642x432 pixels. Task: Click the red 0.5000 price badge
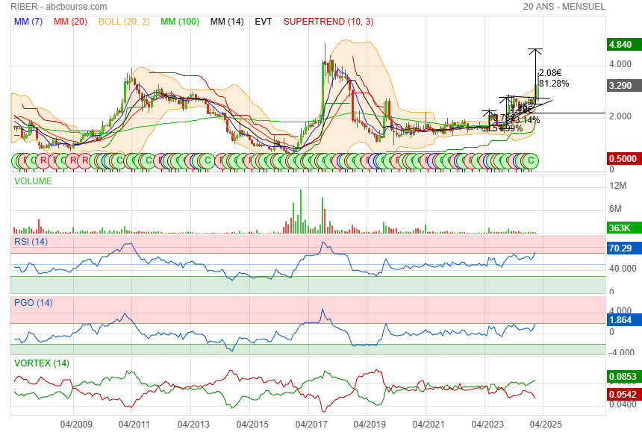coord(623,159)
